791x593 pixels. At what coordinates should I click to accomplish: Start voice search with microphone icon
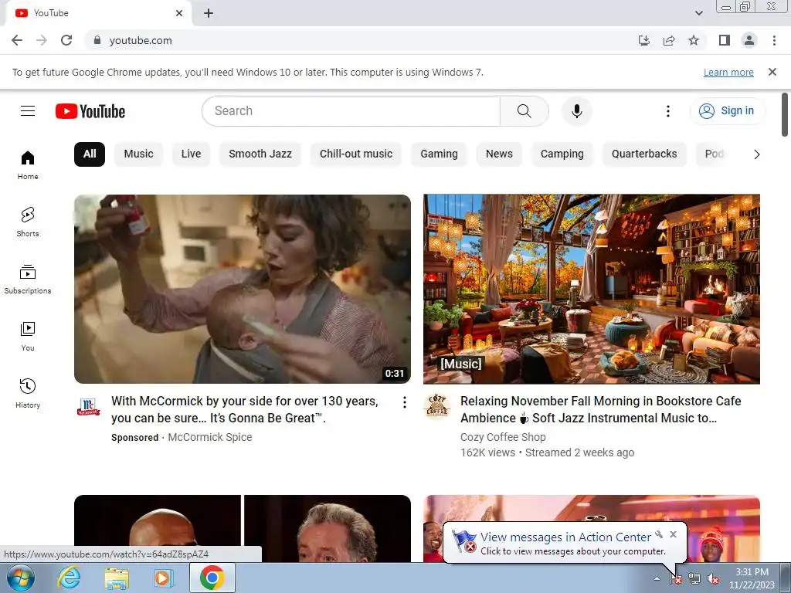point(576,111)
